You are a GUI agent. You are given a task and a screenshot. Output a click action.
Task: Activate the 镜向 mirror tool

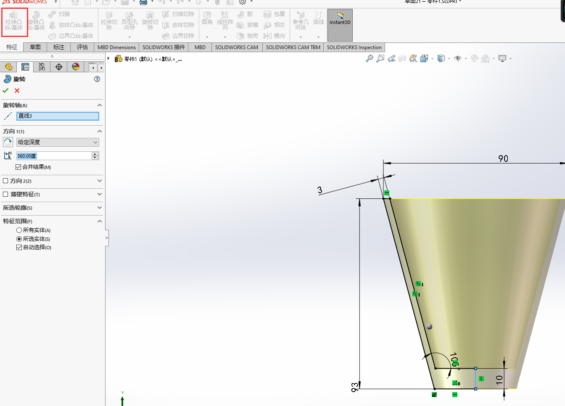(x=275, y=36)
